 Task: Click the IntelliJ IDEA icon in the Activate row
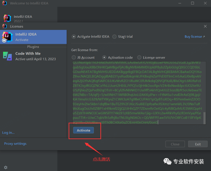[x=7, y=37]
